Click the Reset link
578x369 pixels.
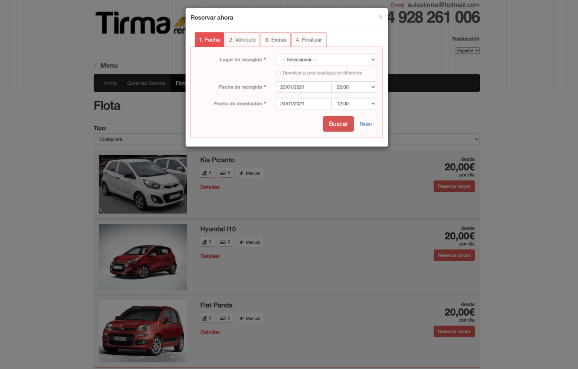click(366, 124)
